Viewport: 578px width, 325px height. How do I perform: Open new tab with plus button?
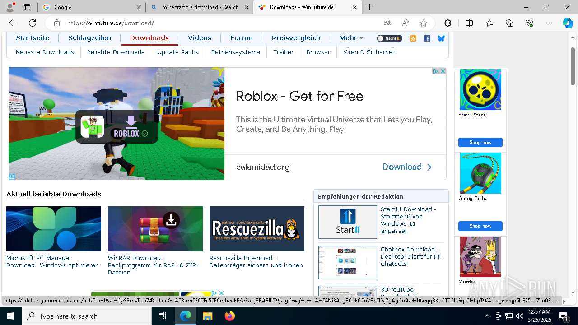[370, 7]
